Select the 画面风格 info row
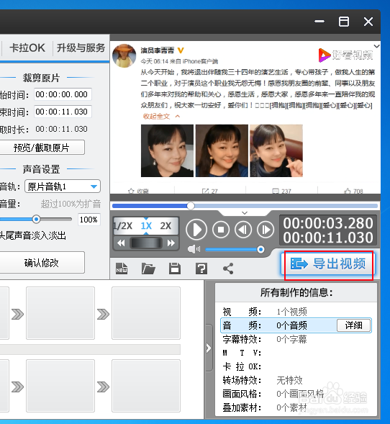Viewport: 390px width, 424px height. click(296, 394)
